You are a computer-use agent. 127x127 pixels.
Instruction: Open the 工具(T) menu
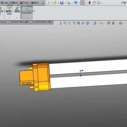coord(14,3)
